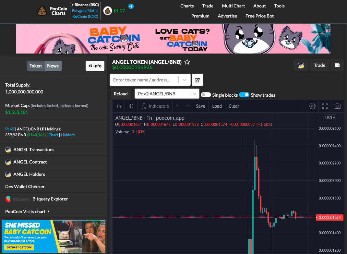Go to Premium page

coord(200,16)
